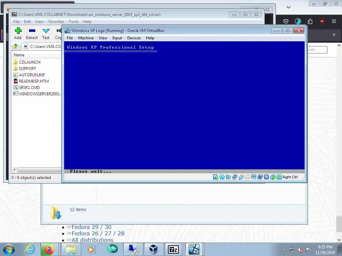The height and width of the screenshot is (256, 342).
Task: Open VirtualBox Devices menu
Action: 134,38
